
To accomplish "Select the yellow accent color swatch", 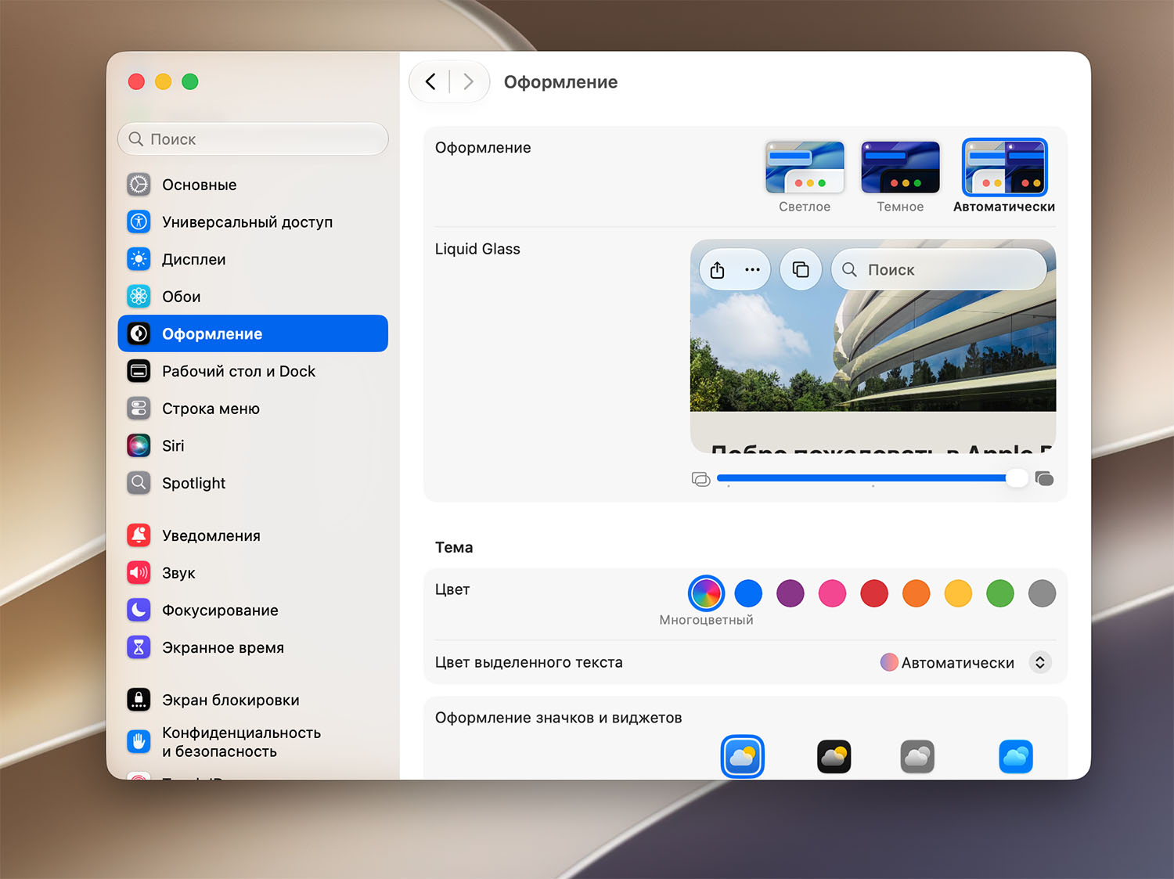I will [x=958, y=593].
